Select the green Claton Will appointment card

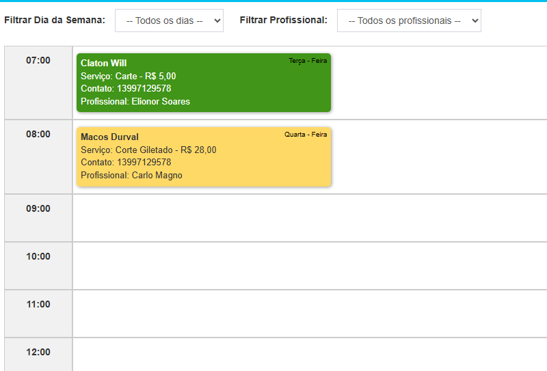click(204, 83)
